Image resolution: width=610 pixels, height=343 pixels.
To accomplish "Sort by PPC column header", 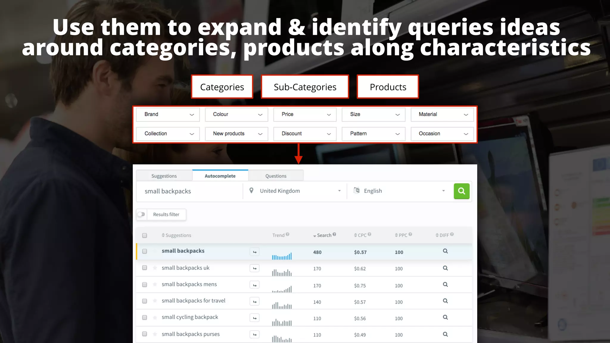I will [401, 235].
